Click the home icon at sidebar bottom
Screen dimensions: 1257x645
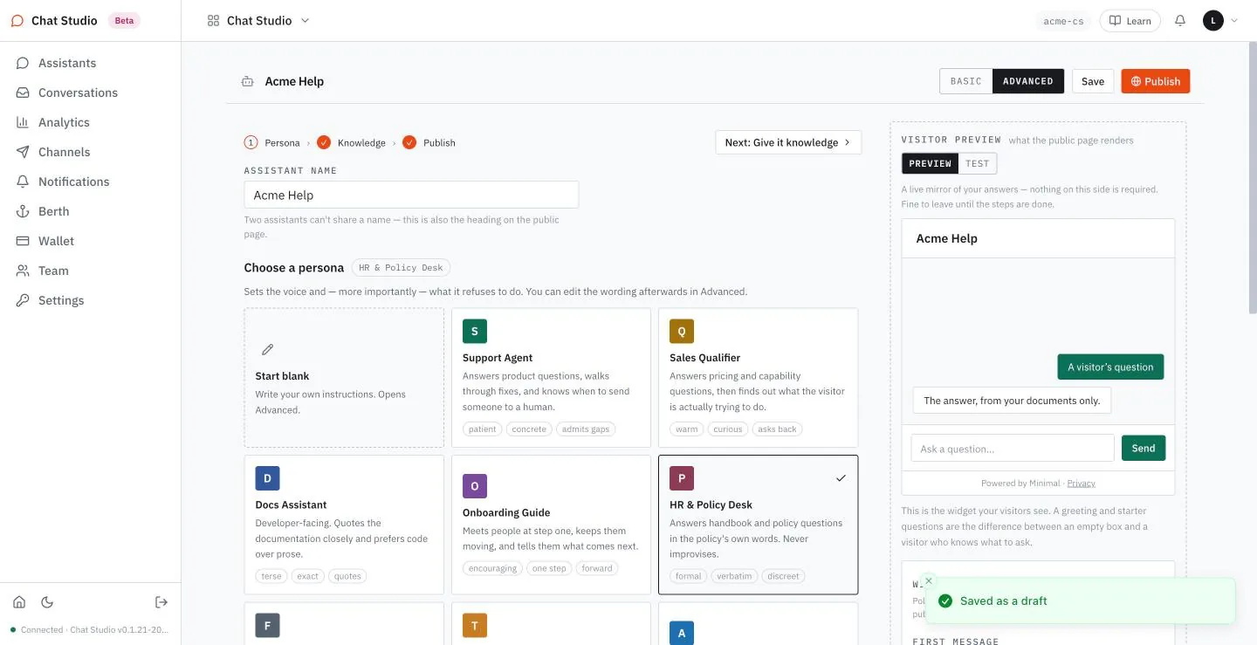pyautogui.click(x=19, y=602)
